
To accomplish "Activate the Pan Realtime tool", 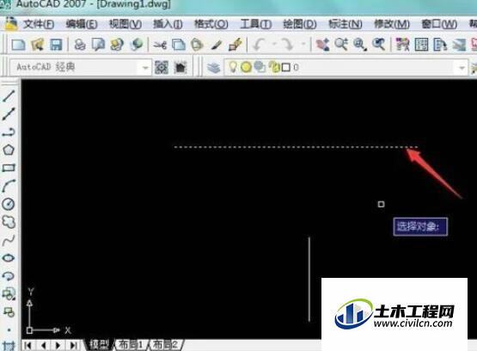I will click(322, 45).
